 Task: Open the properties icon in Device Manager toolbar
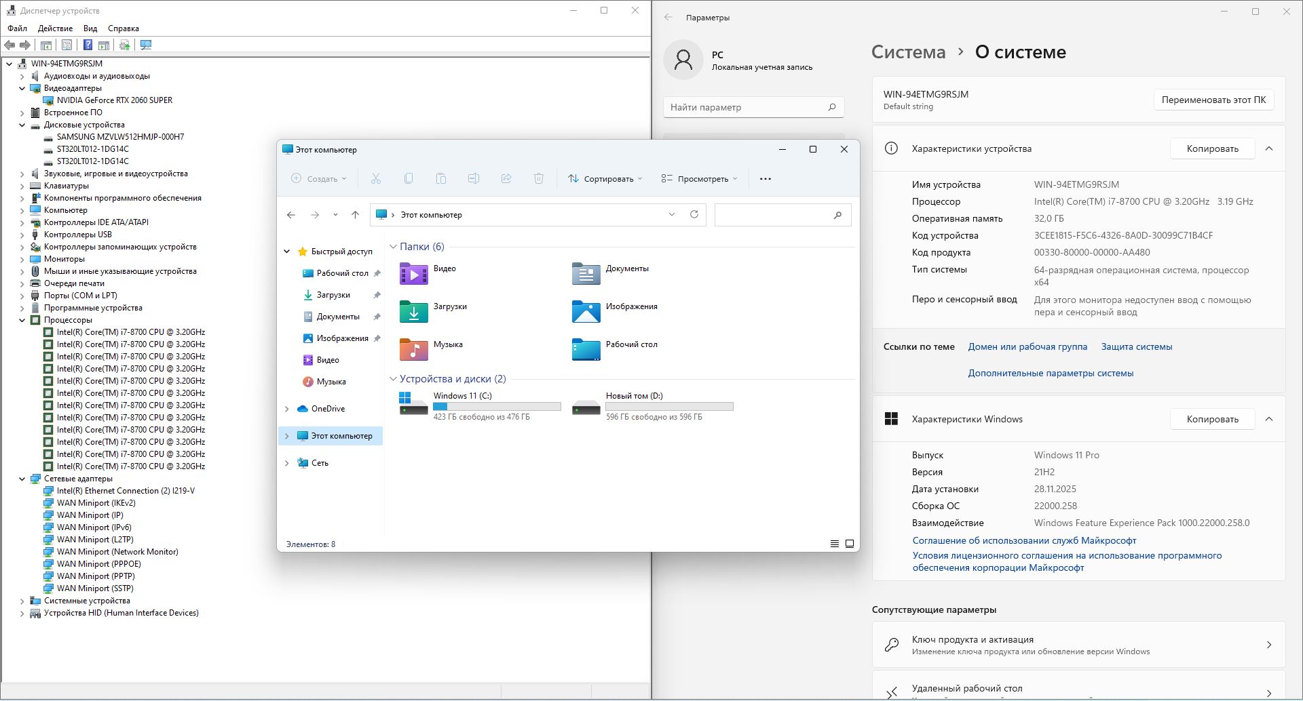click(x=67, y=45)
